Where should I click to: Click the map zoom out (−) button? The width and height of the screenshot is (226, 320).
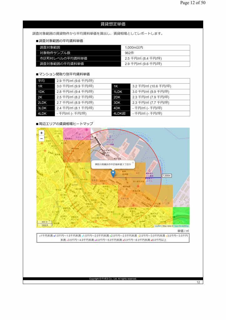pos(42,139)
